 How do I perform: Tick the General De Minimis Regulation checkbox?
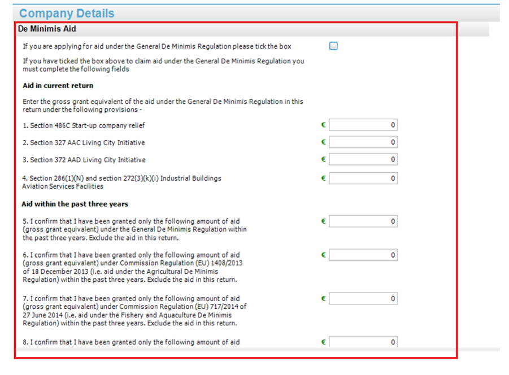333,46
